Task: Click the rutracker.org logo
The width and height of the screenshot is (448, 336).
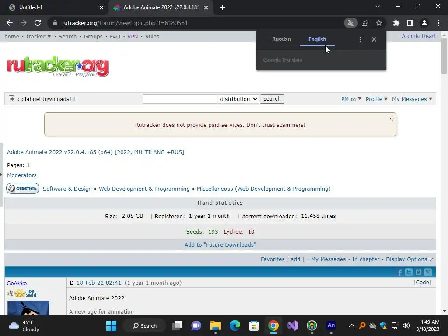Action: pos(58,66)
